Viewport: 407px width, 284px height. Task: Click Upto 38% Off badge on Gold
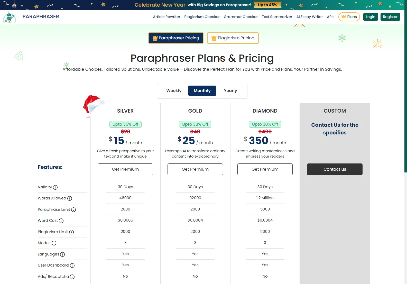195,124
